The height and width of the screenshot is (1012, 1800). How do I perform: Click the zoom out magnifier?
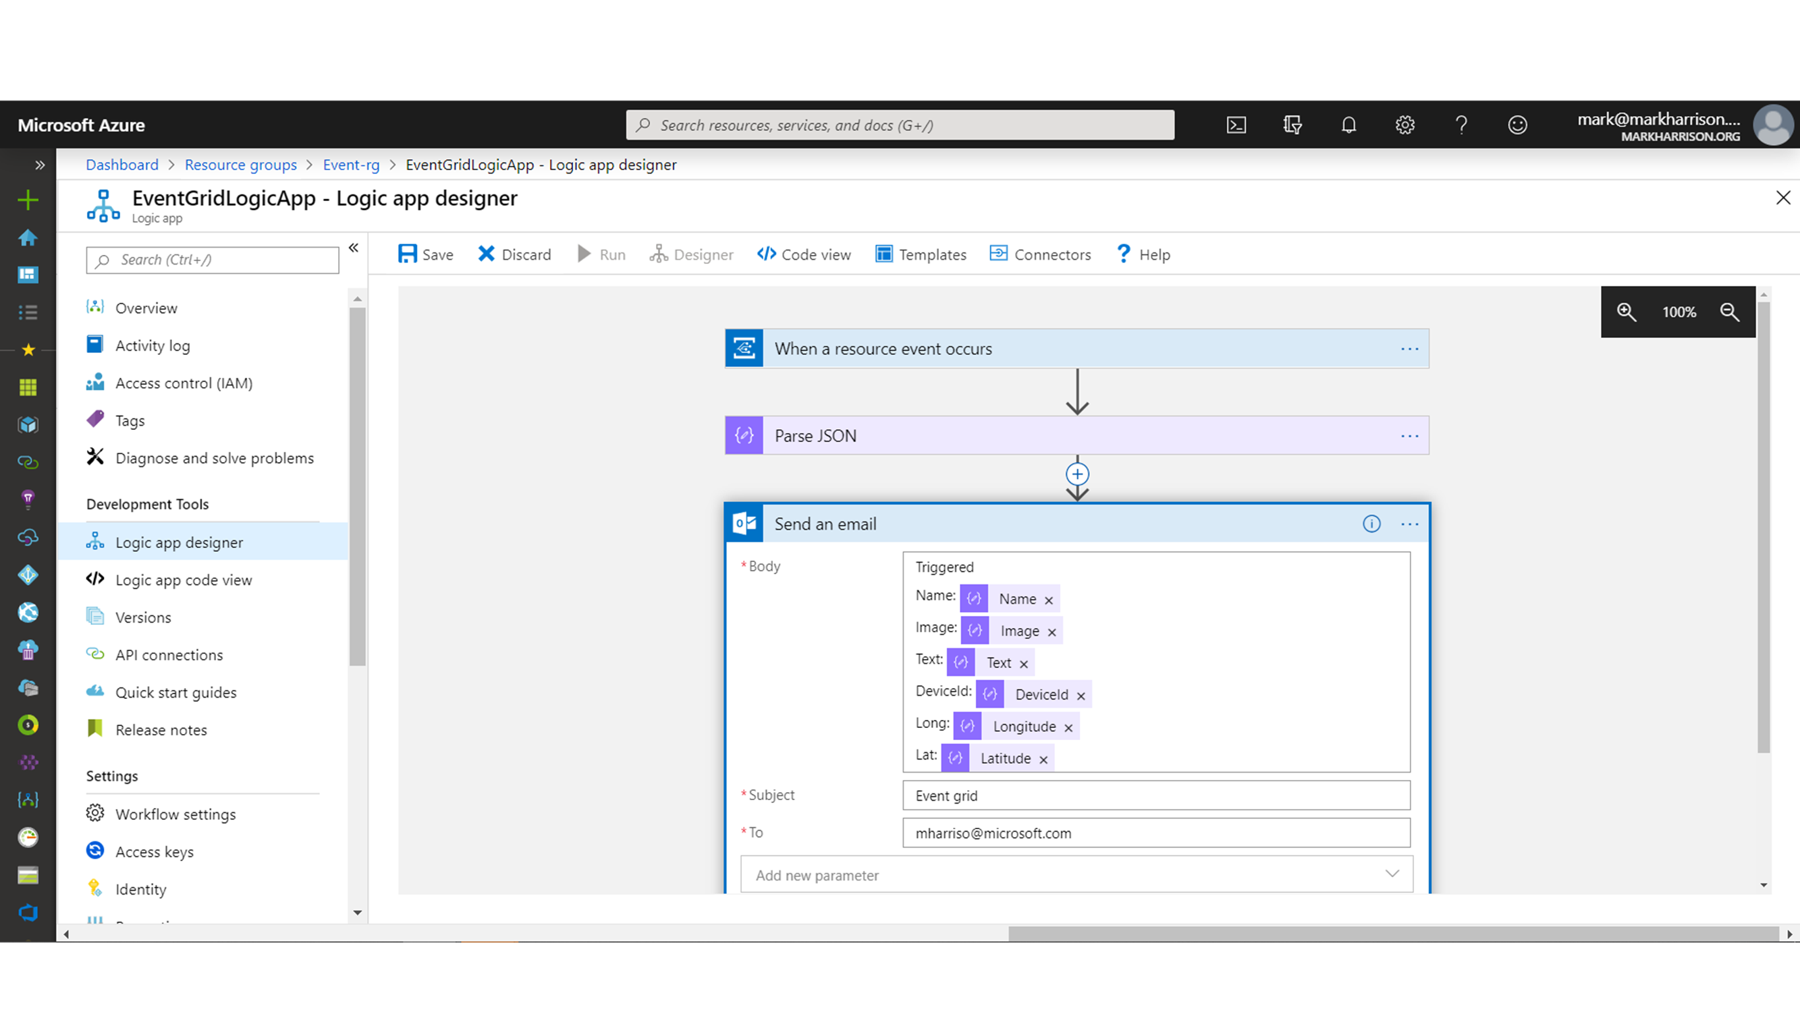pyautogui.click(x=1729, y=312)
